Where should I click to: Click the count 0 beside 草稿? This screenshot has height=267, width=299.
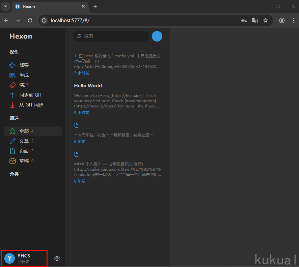32,161
